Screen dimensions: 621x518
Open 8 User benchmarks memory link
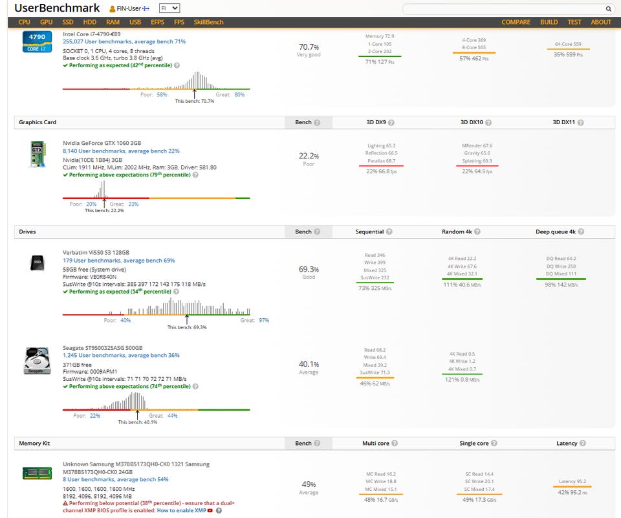click(115, 480)
